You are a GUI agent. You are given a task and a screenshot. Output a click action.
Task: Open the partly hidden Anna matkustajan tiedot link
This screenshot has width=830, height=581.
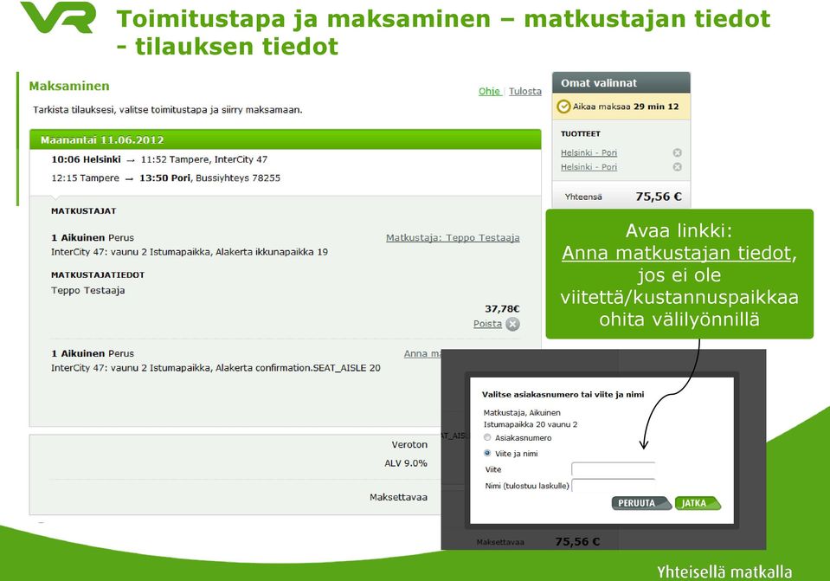tap(422, 353)
